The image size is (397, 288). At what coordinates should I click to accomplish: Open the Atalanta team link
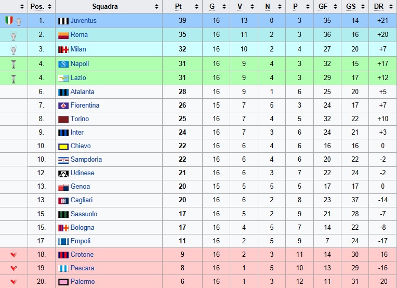pos(82,91)
